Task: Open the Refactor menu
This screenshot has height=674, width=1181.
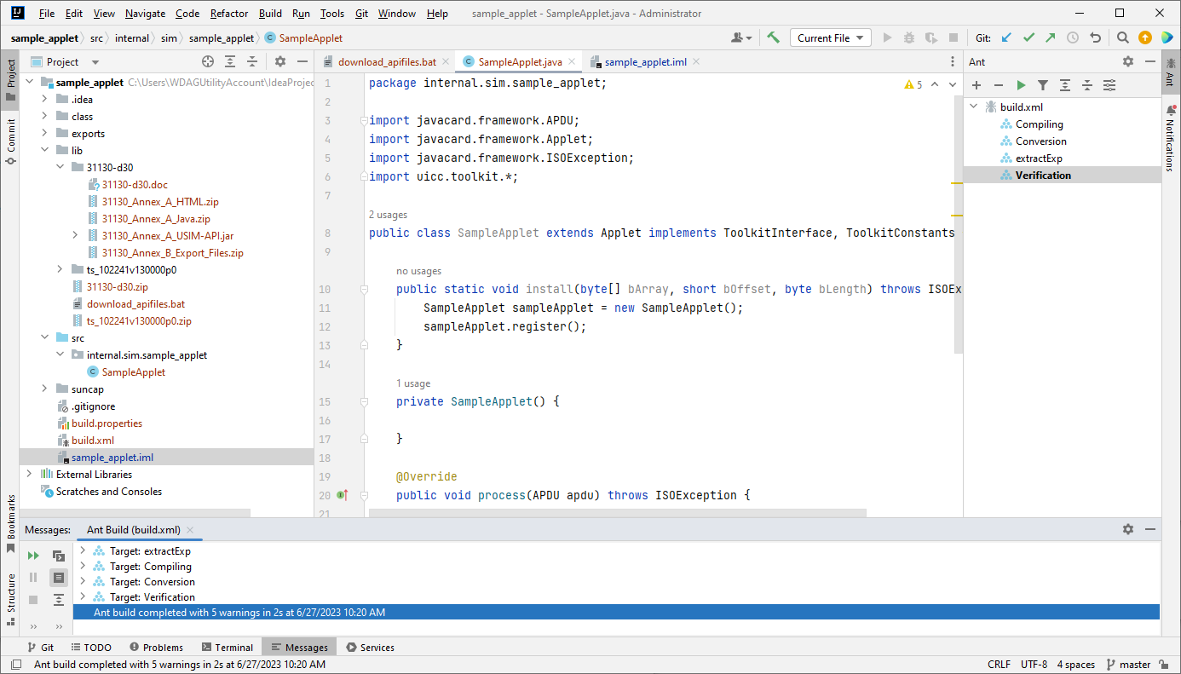Action: click(x=229, y=14)
